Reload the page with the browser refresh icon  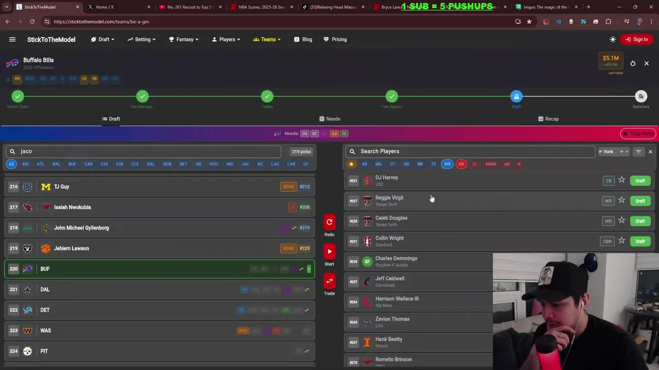(32, 22)
